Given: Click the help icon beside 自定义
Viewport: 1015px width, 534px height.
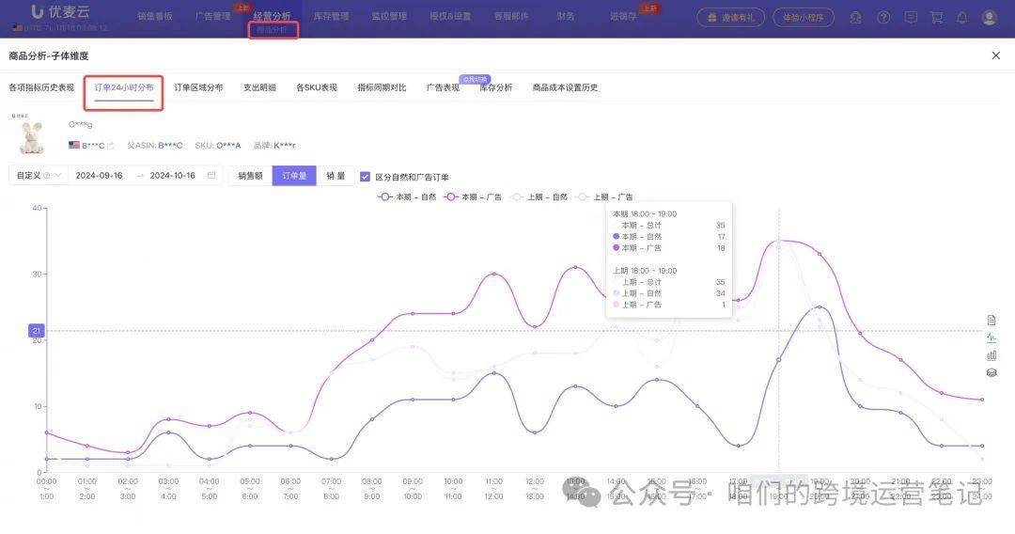Looking at the screenshot, I should (x=47, y=176).
